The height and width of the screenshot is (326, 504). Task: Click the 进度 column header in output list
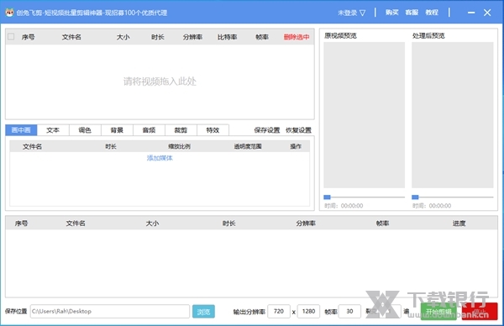(x=459, y=223)
